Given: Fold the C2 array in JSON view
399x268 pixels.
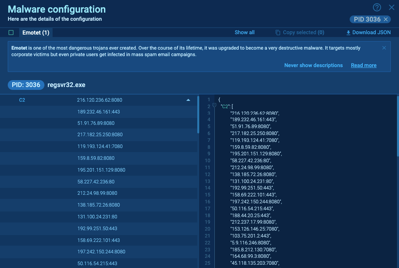Looking at the screenshot, I should point(214,106).
